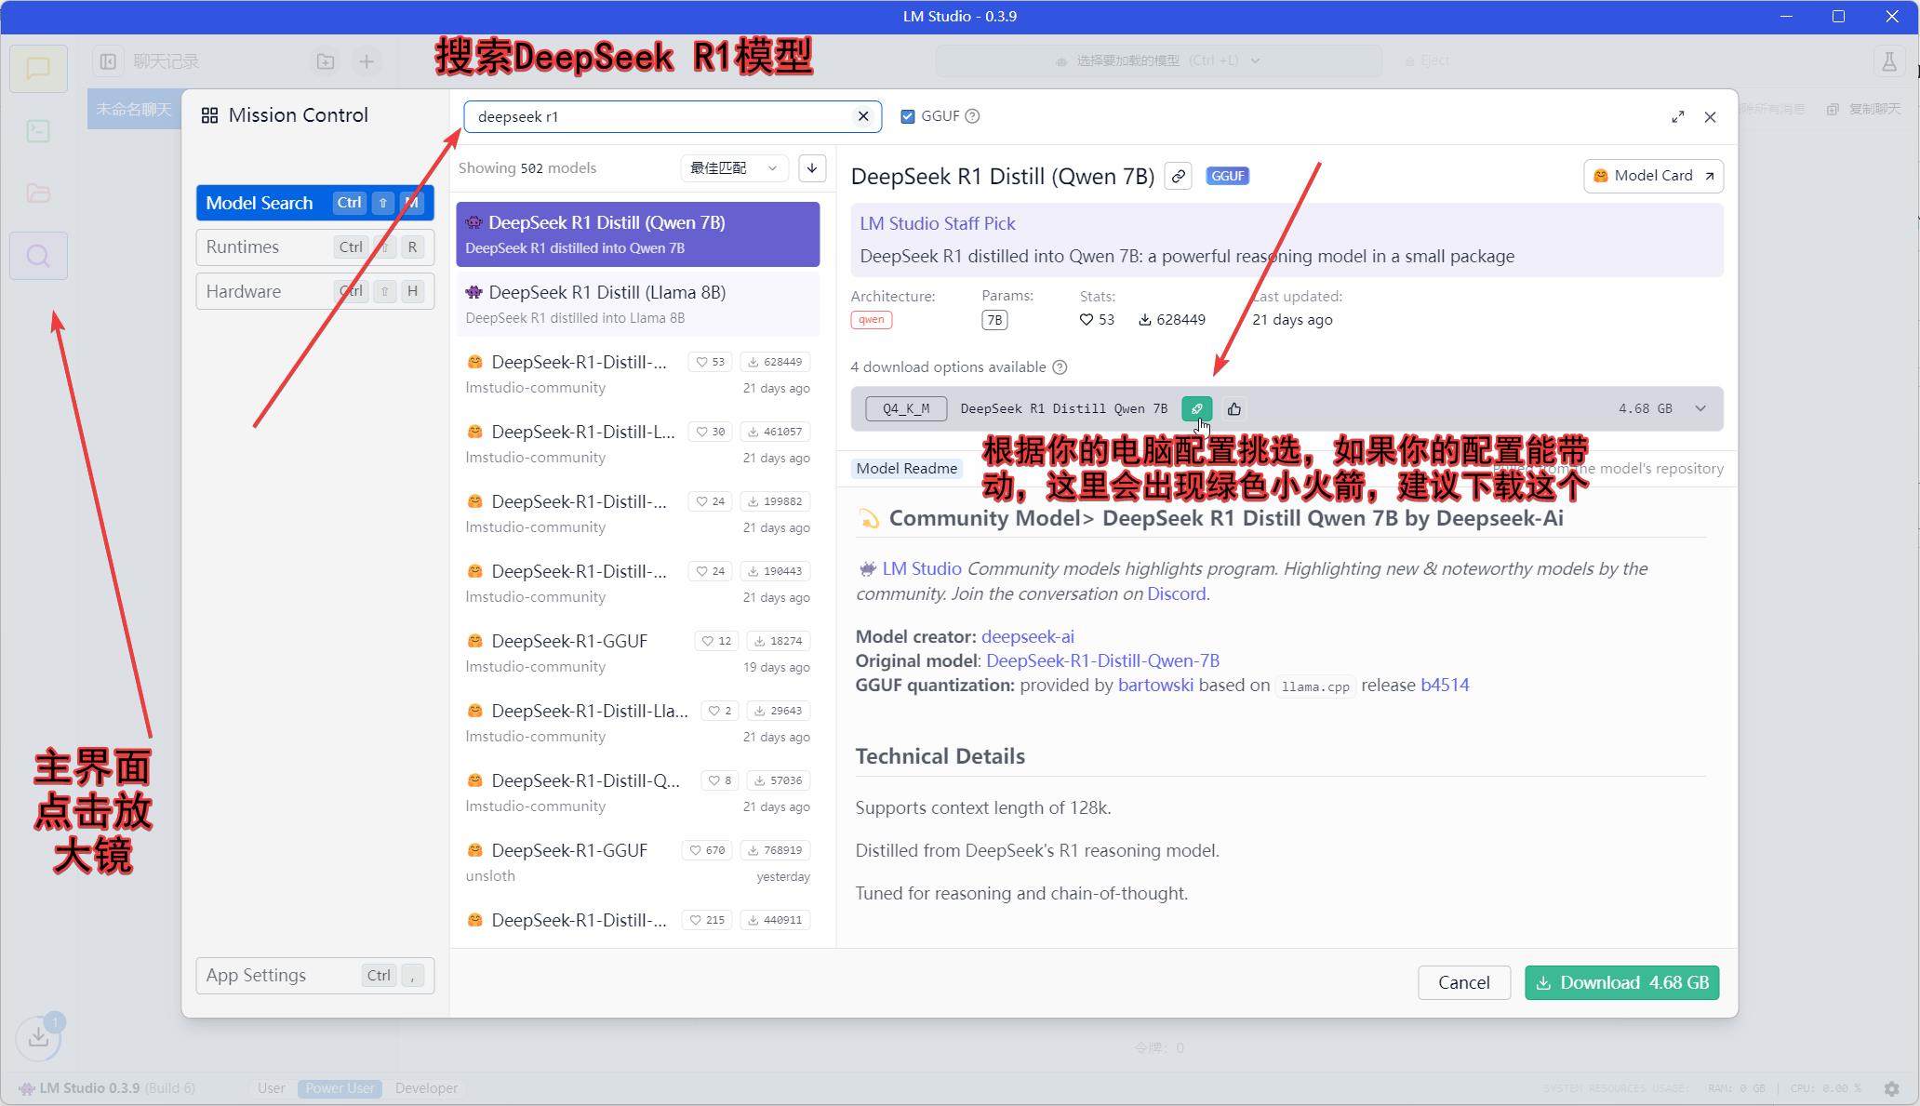The height and width of the screenshot is (1106, 1920).
Task: Open DeepSeek-R1-Distill-Qwen-7B original model link
Action: point(1102,661)
